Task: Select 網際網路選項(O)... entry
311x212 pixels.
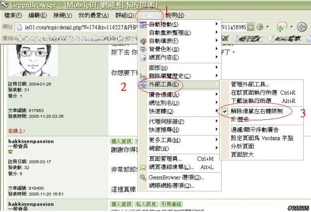Action: pos(179,185)
